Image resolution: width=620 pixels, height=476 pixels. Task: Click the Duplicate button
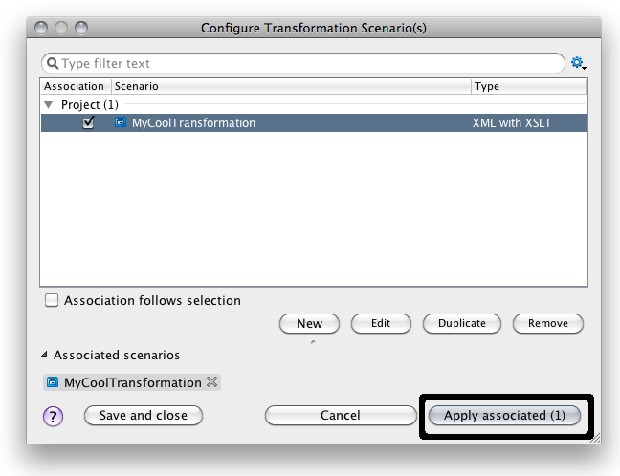coord(461,323)
